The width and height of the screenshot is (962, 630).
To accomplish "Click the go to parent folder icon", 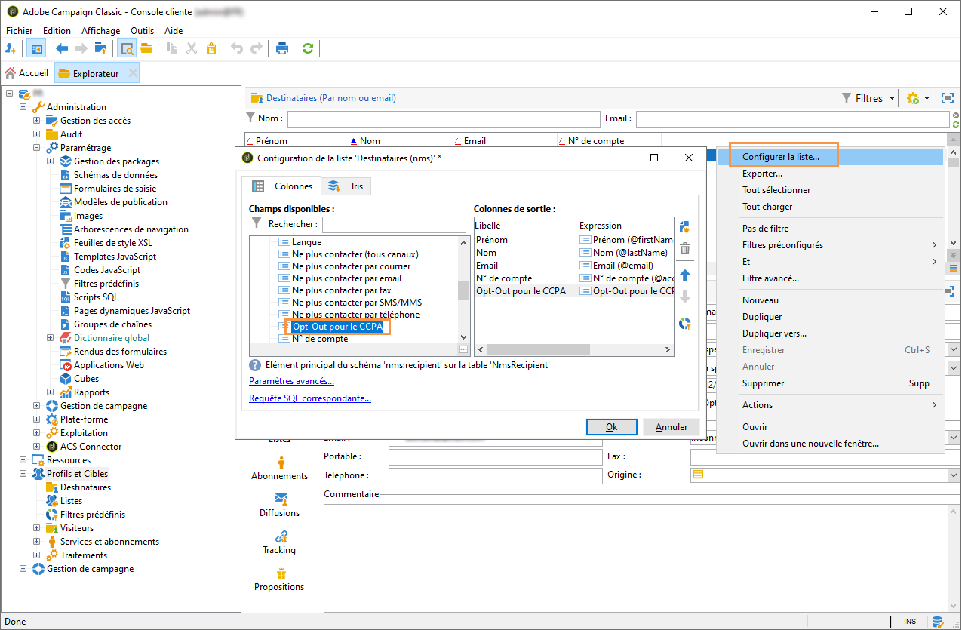I will point(100,48).
